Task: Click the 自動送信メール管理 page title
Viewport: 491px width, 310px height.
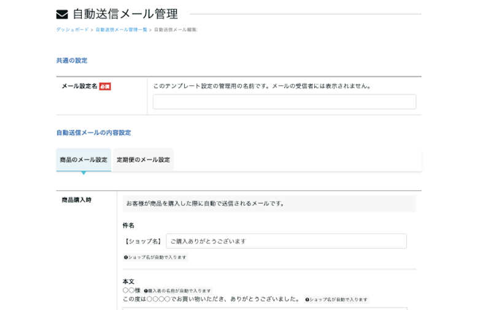Action: [125, 14]
